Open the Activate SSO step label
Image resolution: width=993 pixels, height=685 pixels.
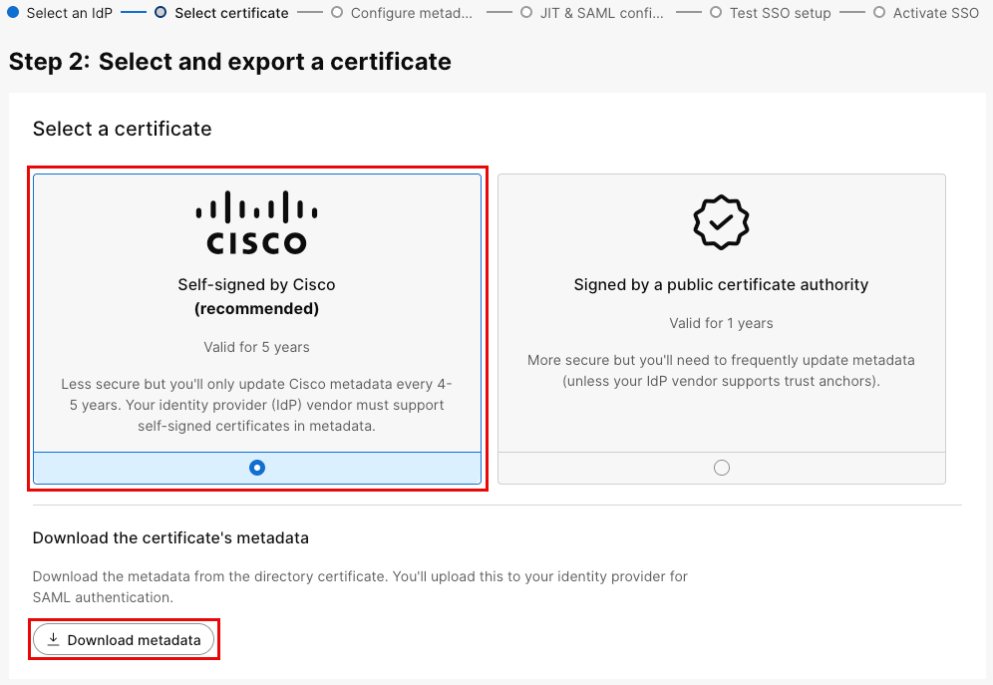click(x=935, y=13)
